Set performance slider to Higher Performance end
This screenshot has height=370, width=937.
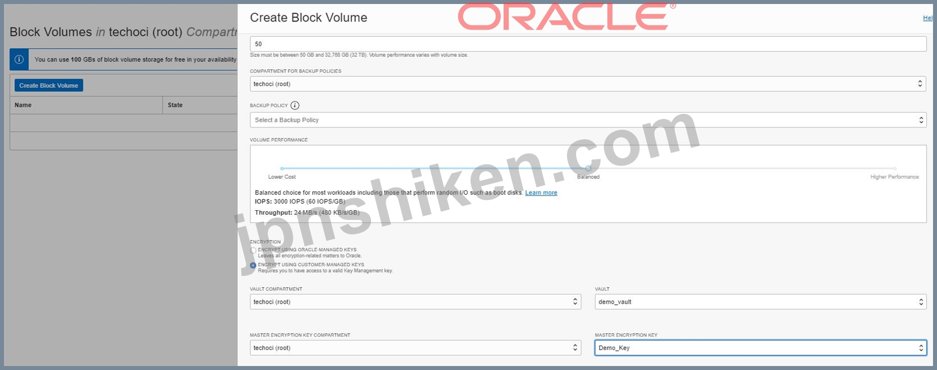click(x=895, y=168)
